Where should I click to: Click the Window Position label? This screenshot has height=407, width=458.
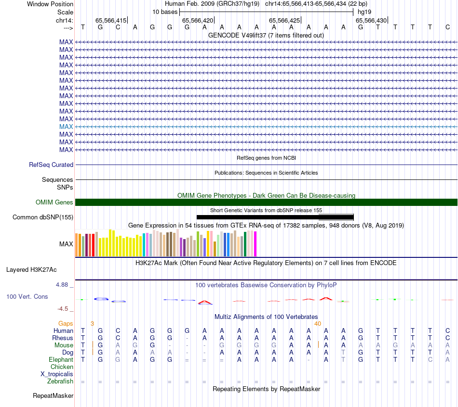pyautogui.click(x=50, y=4)
